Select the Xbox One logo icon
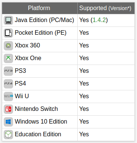The height and width of the screenshot is (143, 137). pos(8,58)
